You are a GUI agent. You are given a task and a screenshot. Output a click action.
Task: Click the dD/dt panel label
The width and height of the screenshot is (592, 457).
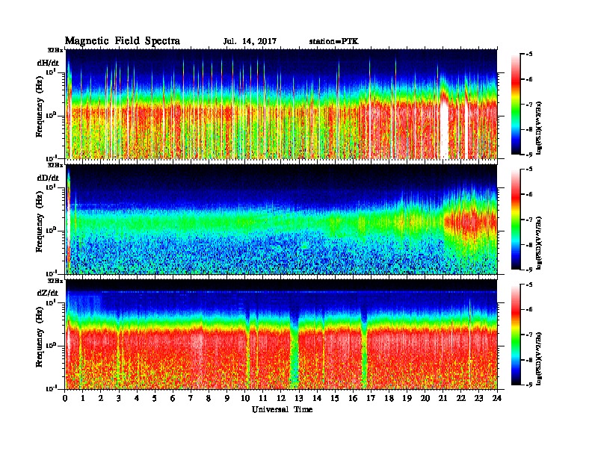coord(48,178)
